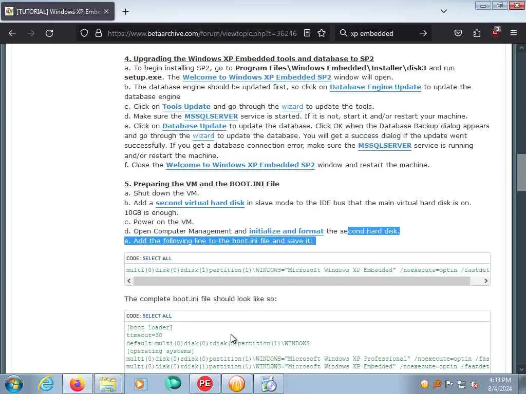This screenshot has height=394, width=526.
Task: Click the address bar URL field
Action: pyautogui.click(x=202, y=33)
